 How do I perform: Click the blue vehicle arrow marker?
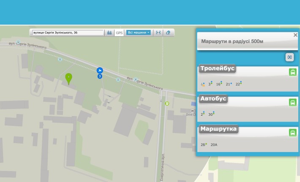pos(100,70)
